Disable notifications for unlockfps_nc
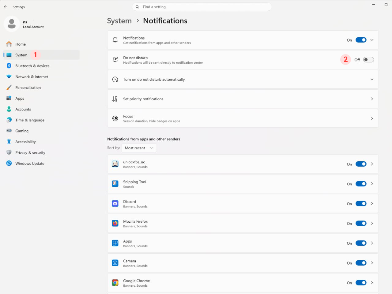 click(x=361, y=164)
